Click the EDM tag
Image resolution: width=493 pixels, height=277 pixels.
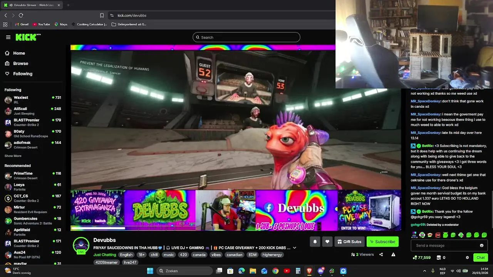point(252,255)
